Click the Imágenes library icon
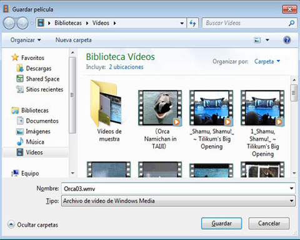Screen dimensions: 300x240 20,131
